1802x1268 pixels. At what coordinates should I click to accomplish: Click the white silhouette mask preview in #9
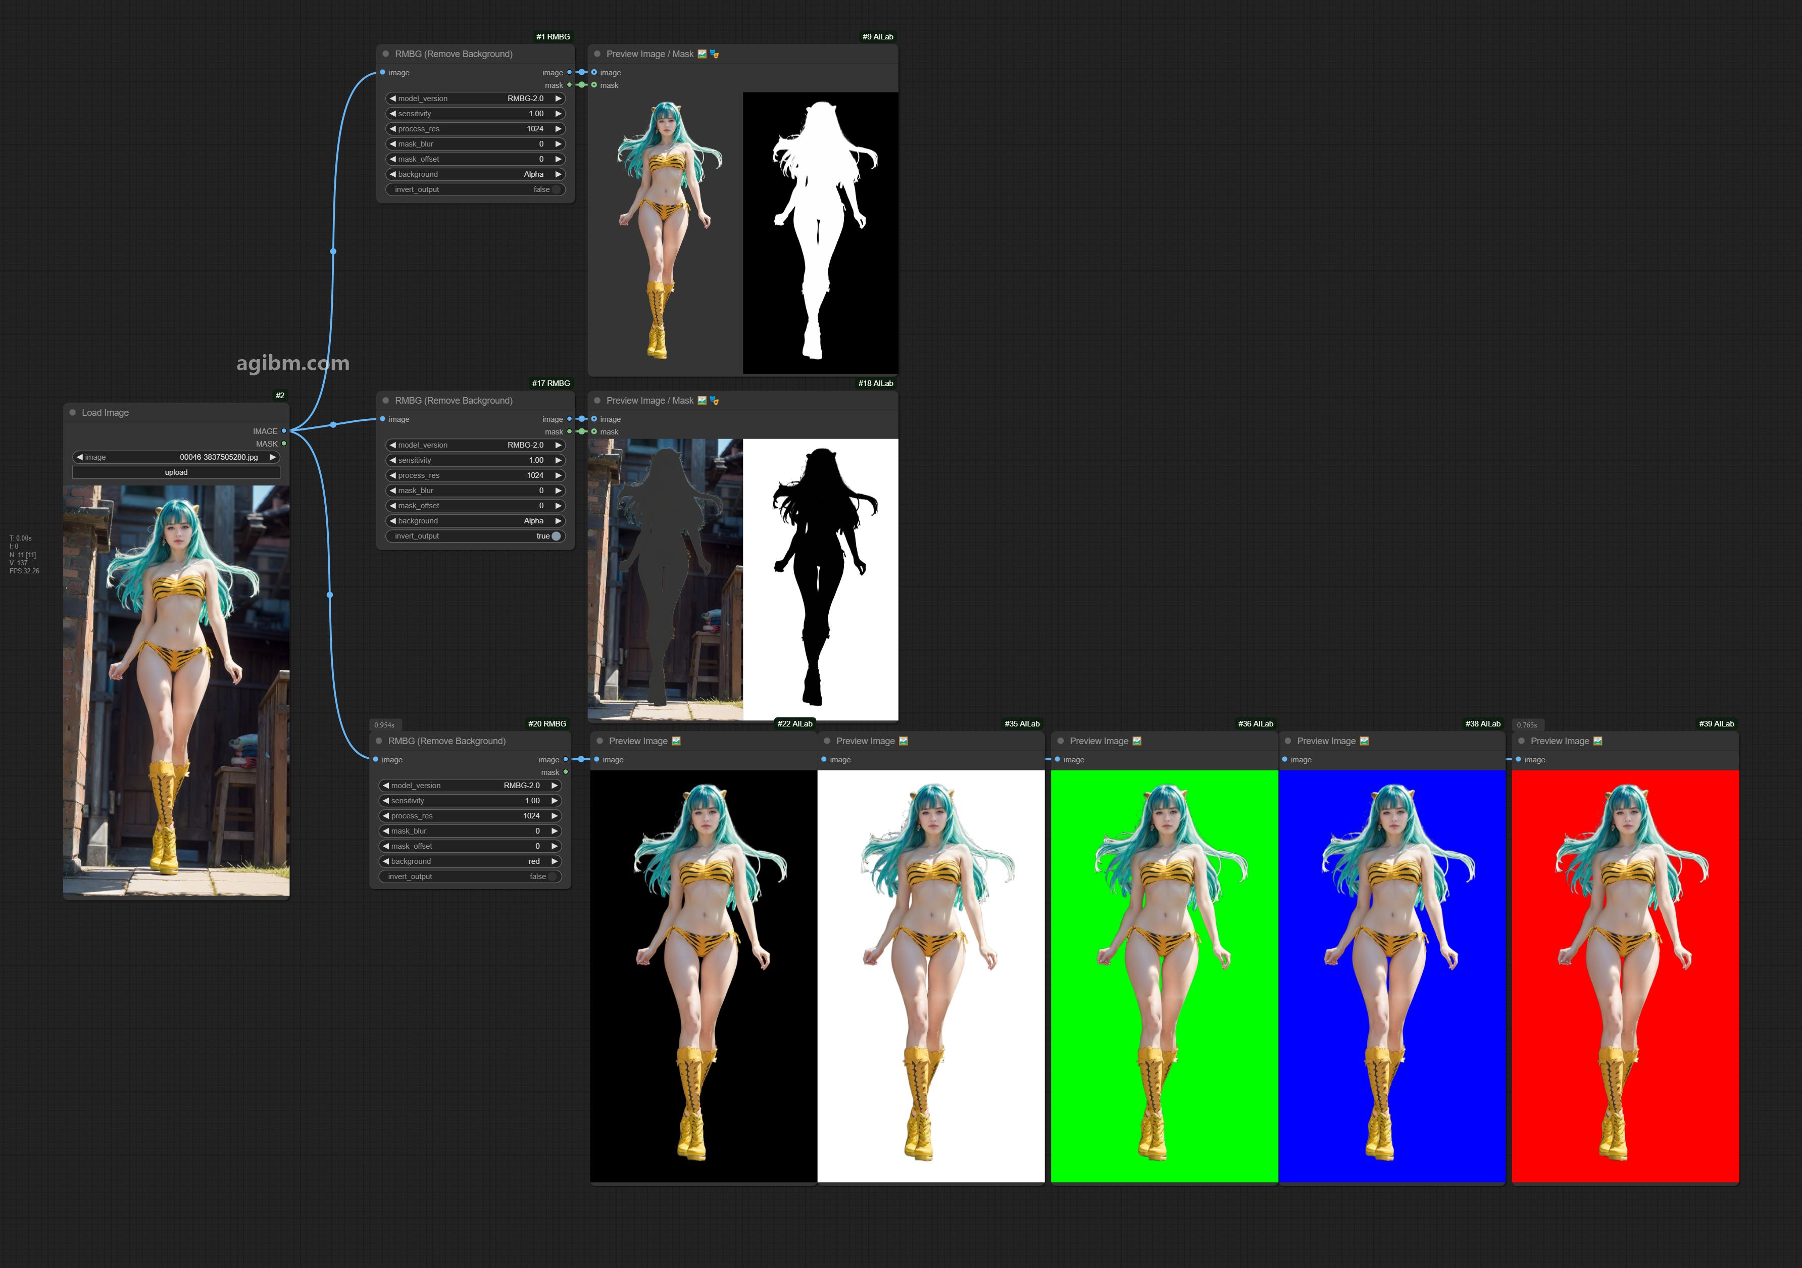click(820, 233)
